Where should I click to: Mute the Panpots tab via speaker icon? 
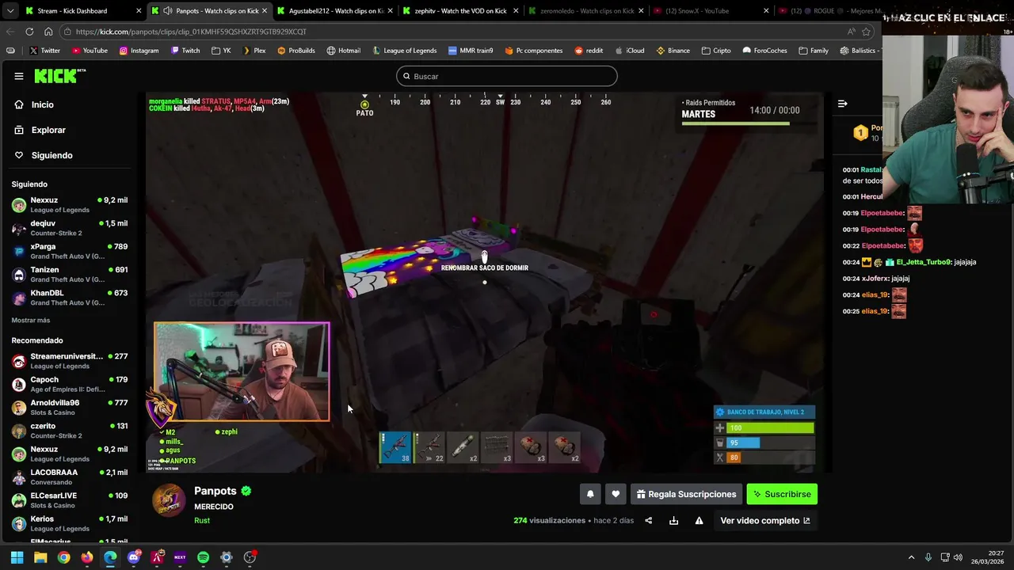[x=167, y=11]
